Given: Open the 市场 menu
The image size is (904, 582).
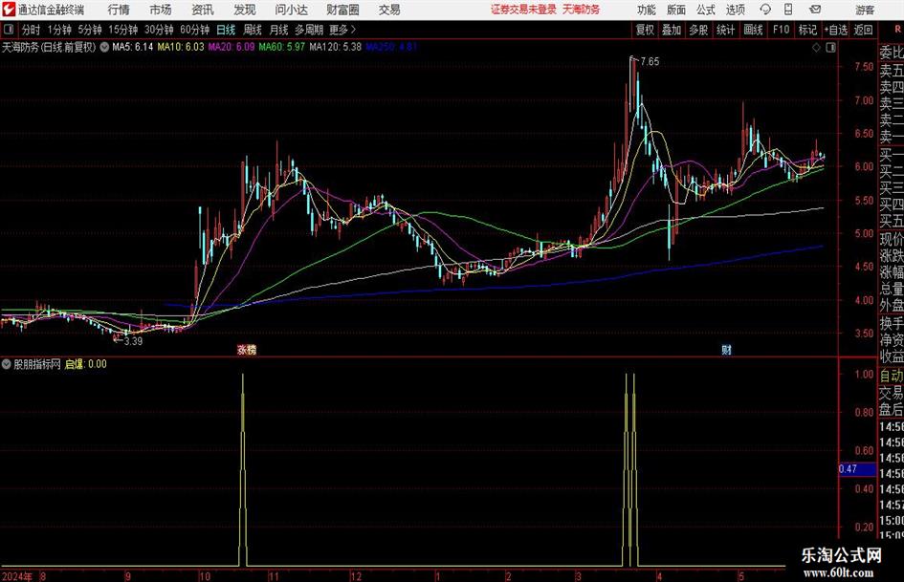Looking at the screenshot, I should point(161,10).
